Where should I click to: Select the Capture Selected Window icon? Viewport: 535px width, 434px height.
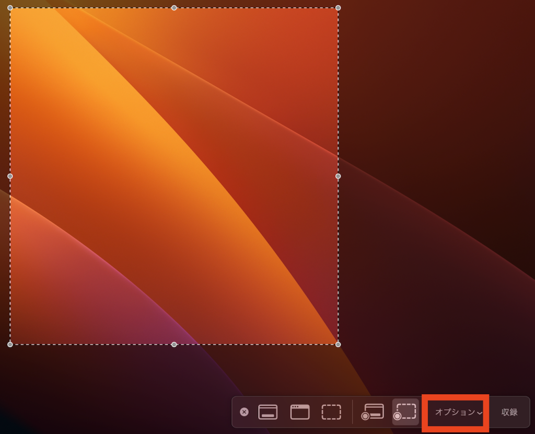pyautogui.click(x=300, y=412)
